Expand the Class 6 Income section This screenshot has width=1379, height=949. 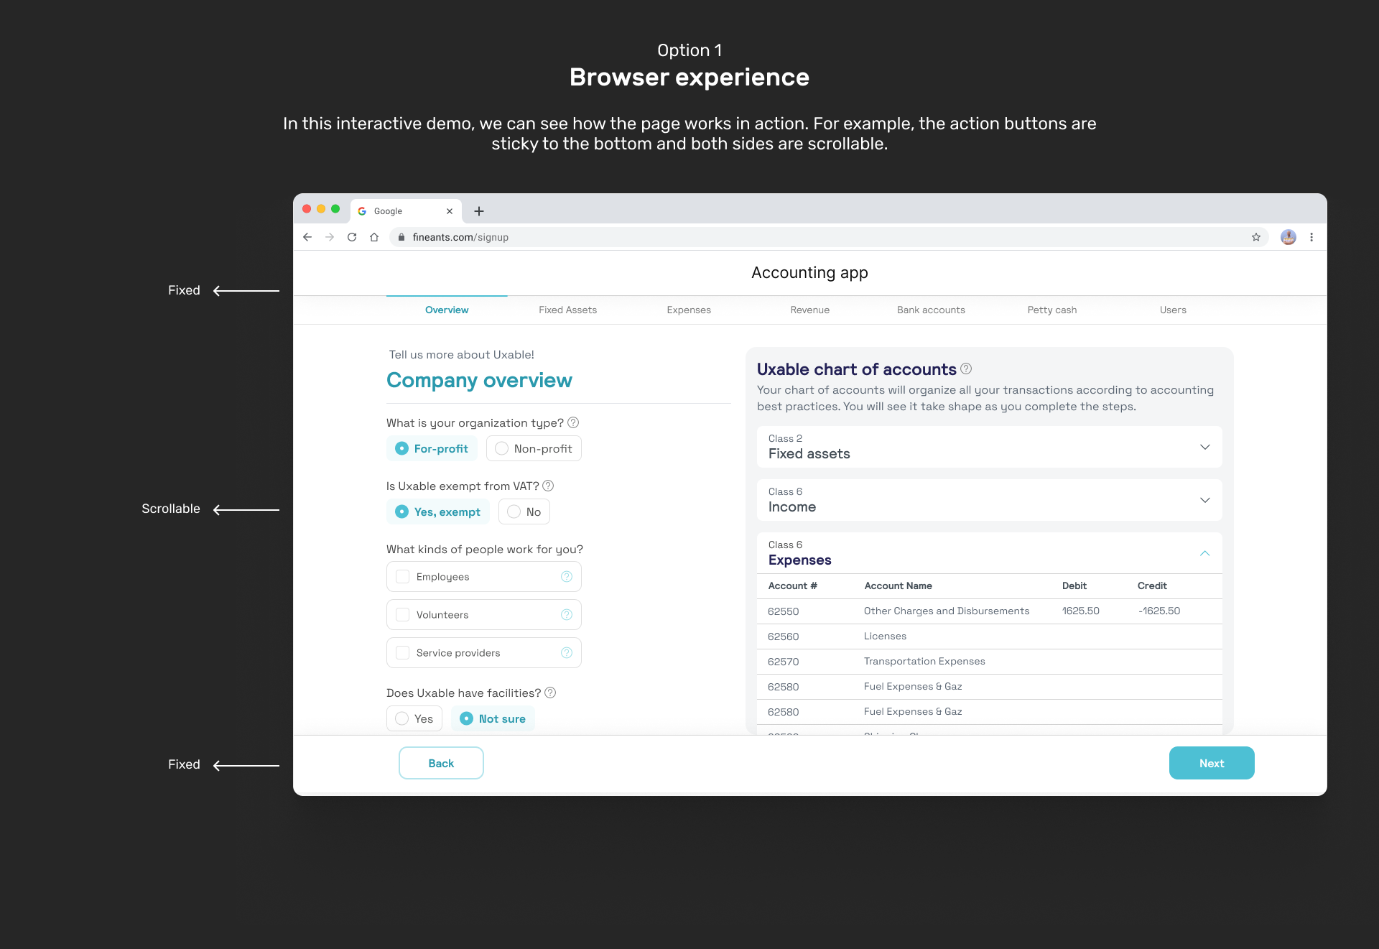(x=1204, y=500)
